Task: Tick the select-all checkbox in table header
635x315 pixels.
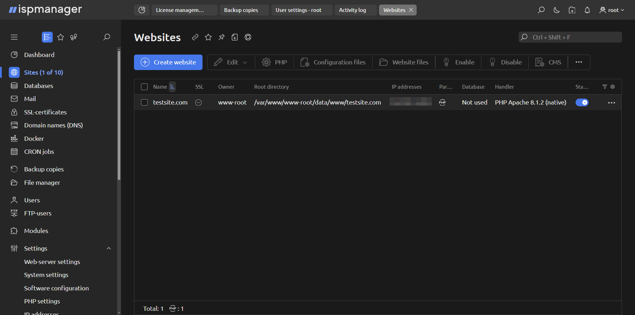Action: [144, 87]
